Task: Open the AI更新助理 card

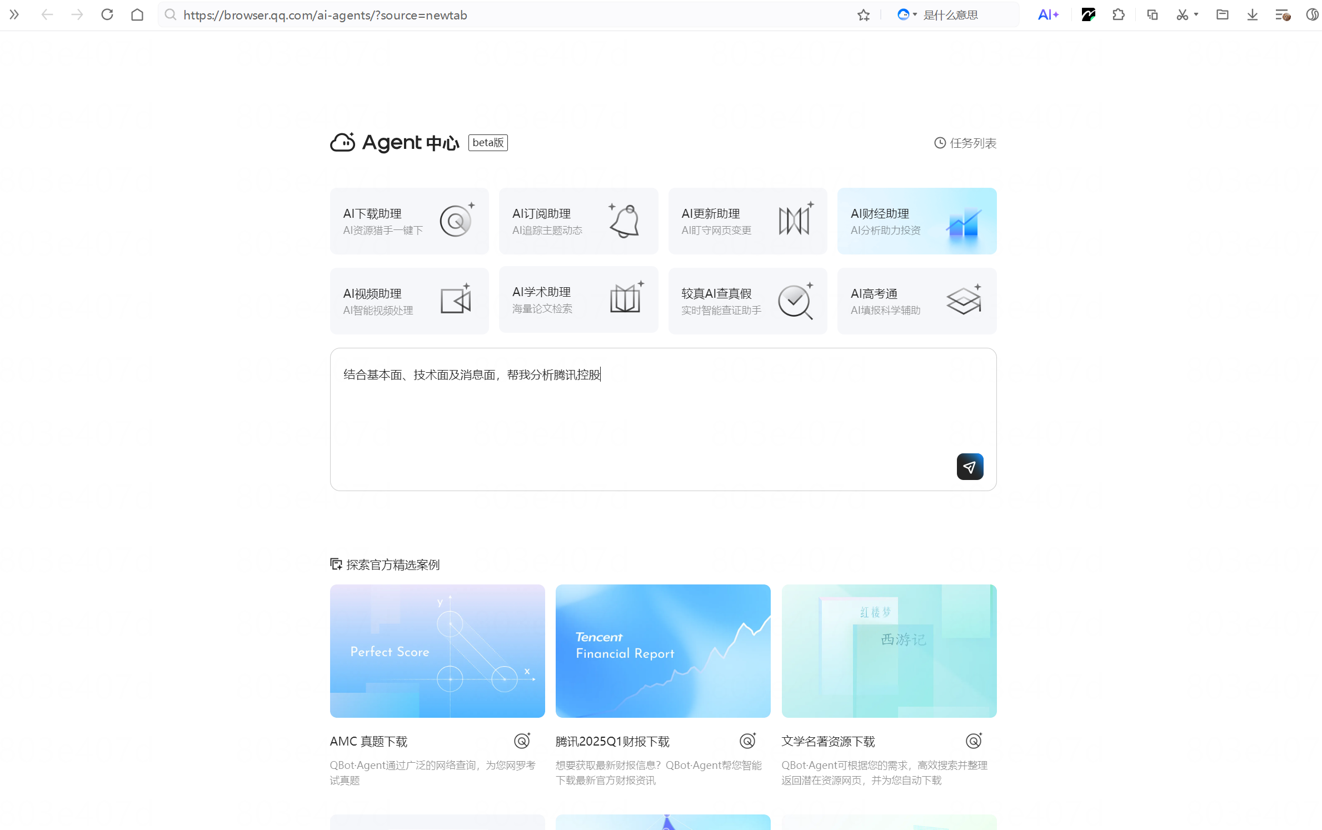Action: pyautogui.click(x=748, y=221)
